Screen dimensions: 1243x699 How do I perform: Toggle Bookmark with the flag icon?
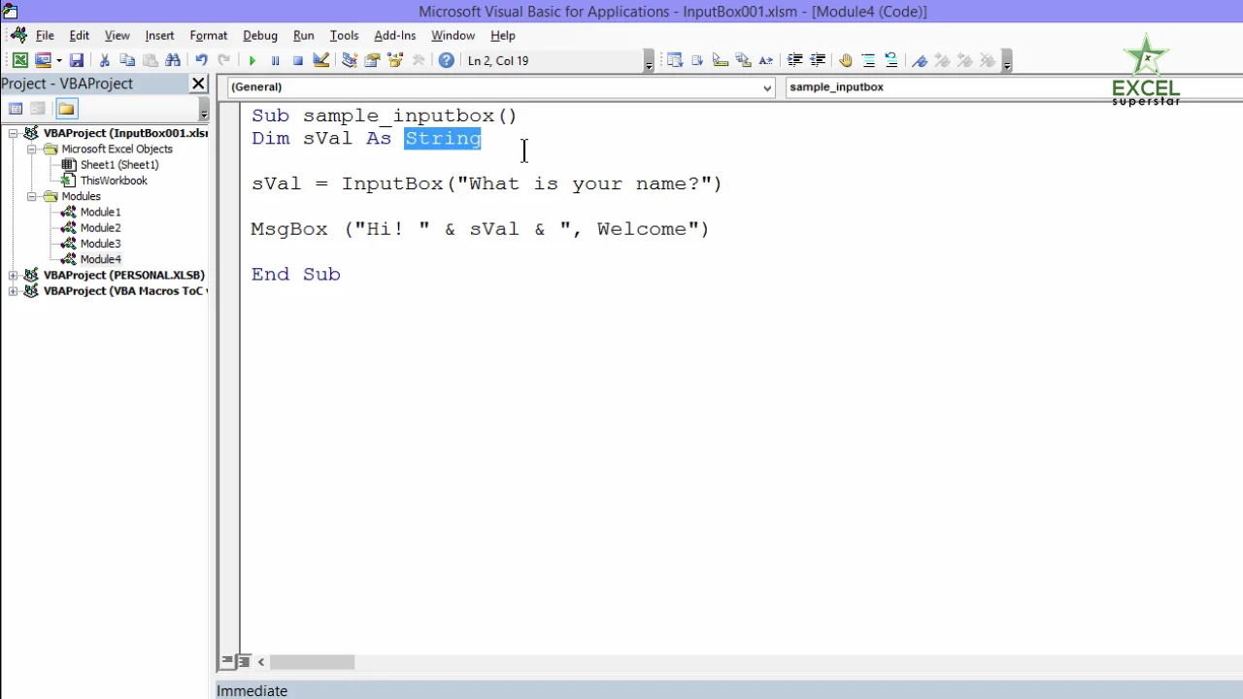click(x=920, y=60)
